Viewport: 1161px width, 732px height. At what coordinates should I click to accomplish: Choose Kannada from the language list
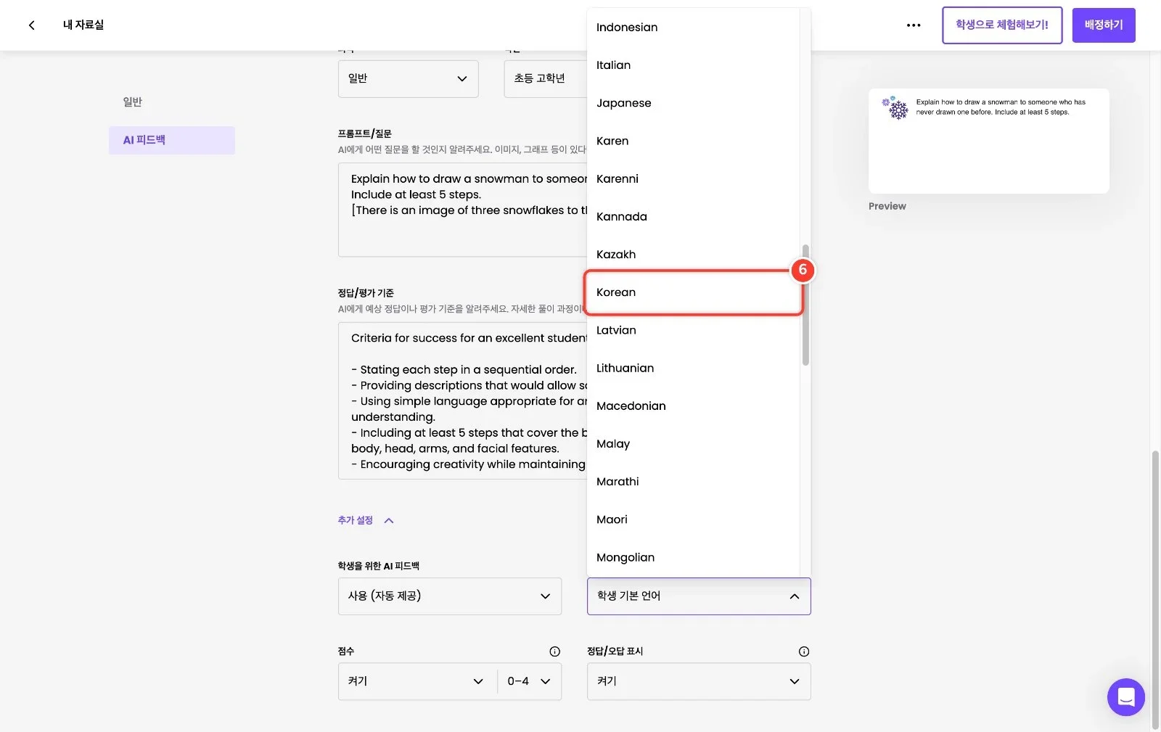tap(693, 216)
